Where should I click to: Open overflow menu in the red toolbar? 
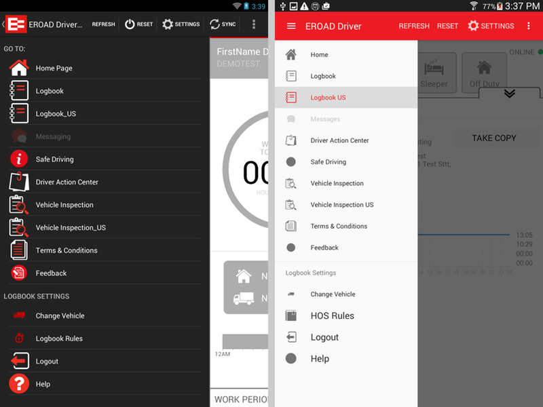point(529,26)
